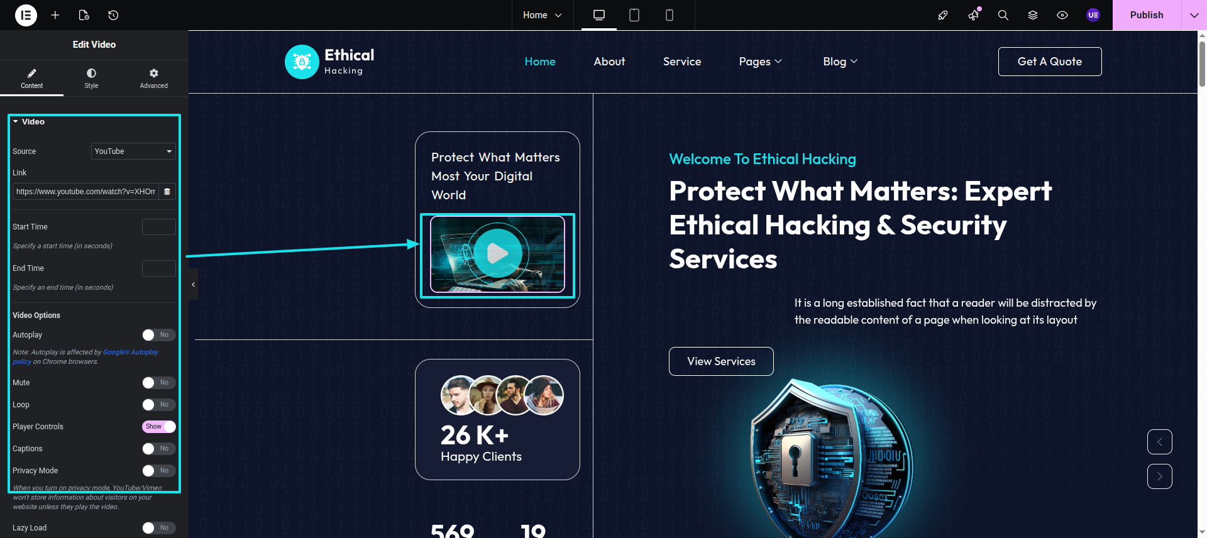The width and height of the screenshot is (1207, 538).
Task: Click the Start Time input field
Action: [x=158, y=227]
